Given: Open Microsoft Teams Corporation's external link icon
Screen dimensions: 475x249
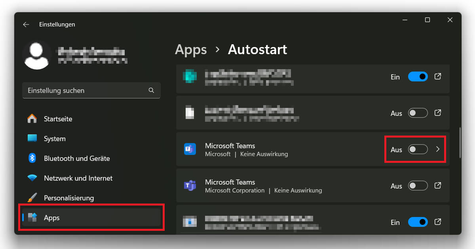Looking at the screenshot, I should click(x=437, y=186).
